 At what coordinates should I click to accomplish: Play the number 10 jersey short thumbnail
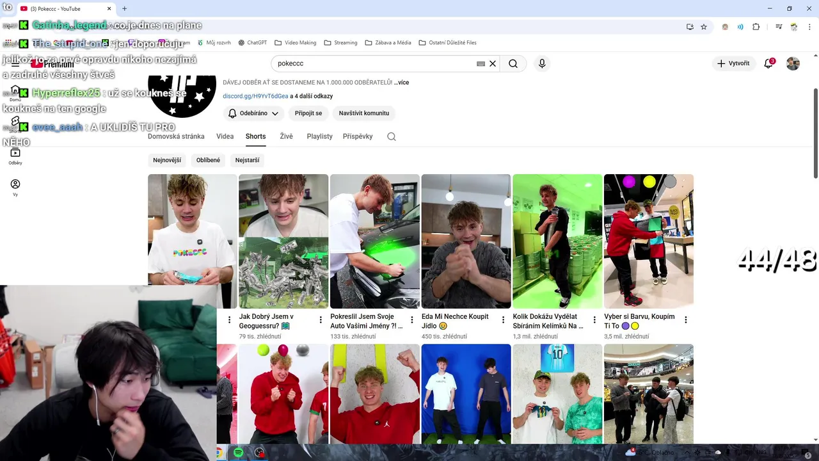coord(557,394)
